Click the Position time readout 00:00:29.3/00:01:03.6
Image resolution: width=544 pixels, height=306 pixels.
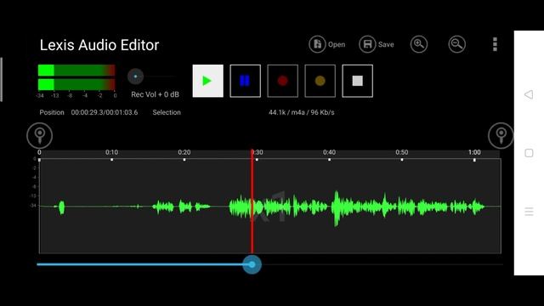pos(105,112)
